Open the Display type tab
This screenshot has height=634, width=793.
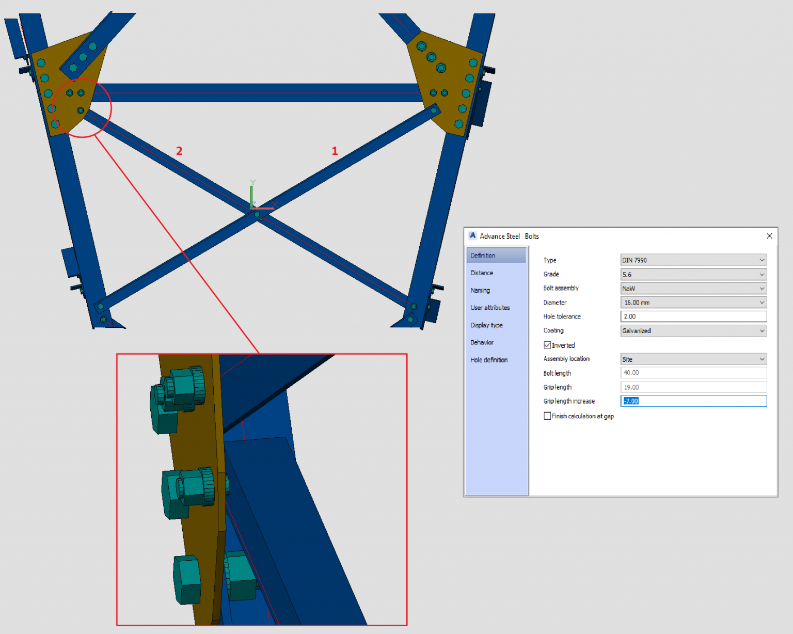(x=486, y=325)
